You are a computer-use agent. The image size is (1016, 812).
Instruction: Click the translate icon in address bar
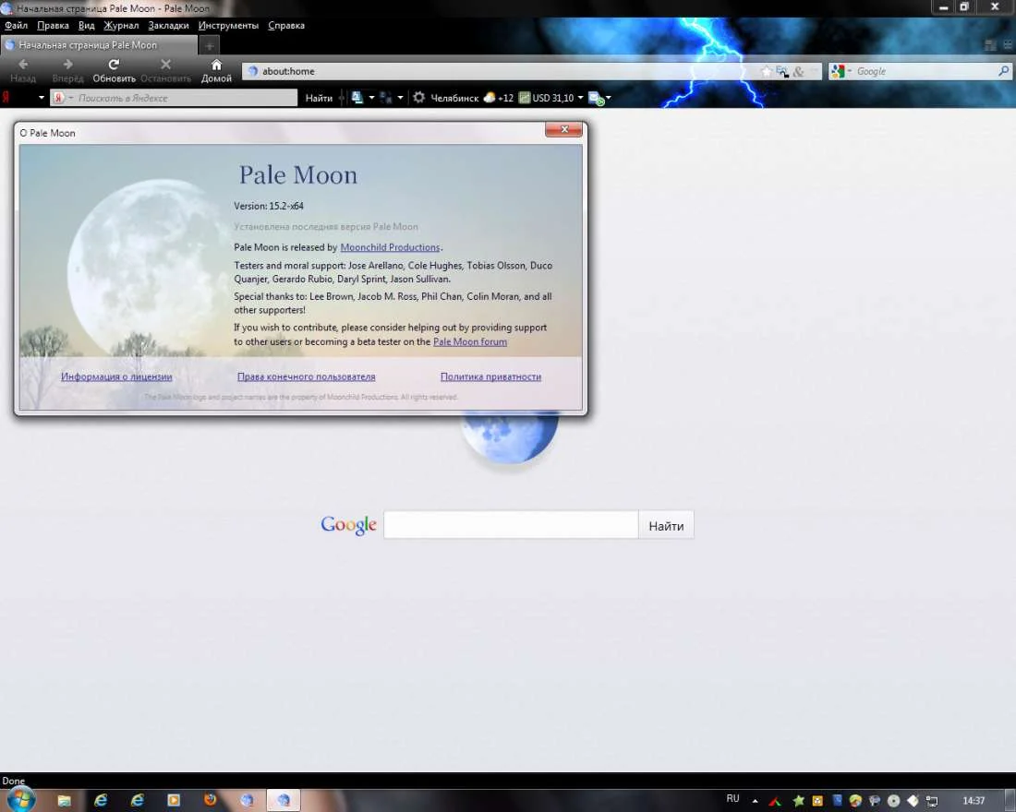[x=782, y=71]
